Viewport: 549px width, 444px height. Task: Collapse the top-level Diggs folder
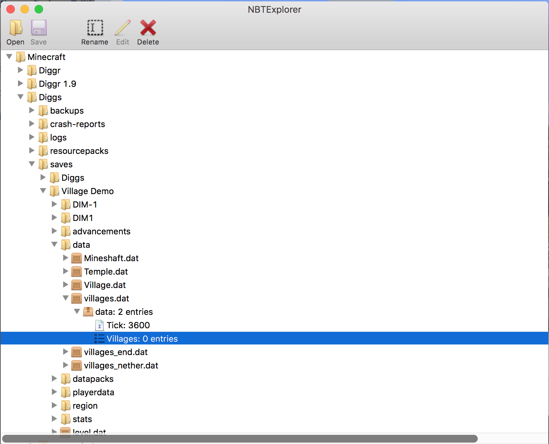(21, 97)
